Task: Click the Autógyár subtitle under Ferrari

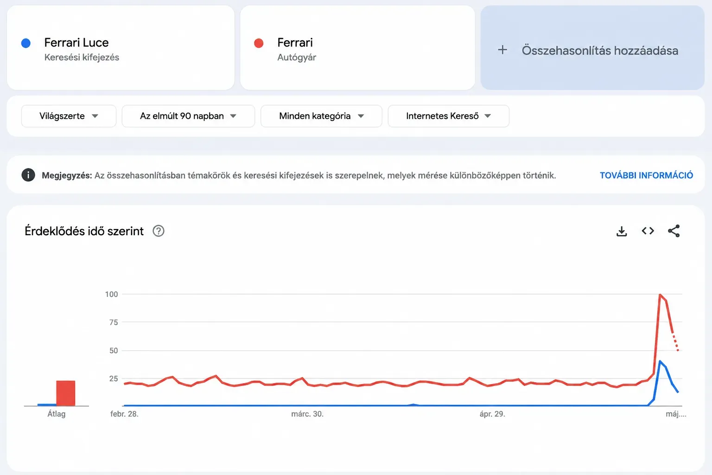Action: point(297,58)
